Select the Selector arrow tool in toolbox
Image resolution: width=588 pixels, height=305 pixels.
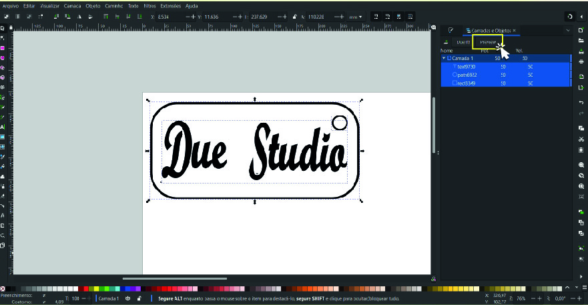coord(3,28)
